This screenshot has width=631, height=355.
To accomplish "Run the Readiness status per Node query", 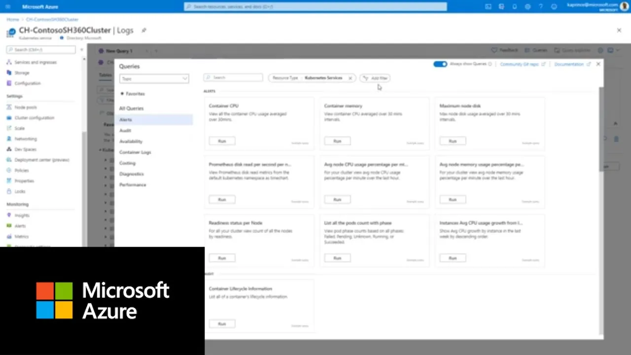I will click(x=222, y=258).
